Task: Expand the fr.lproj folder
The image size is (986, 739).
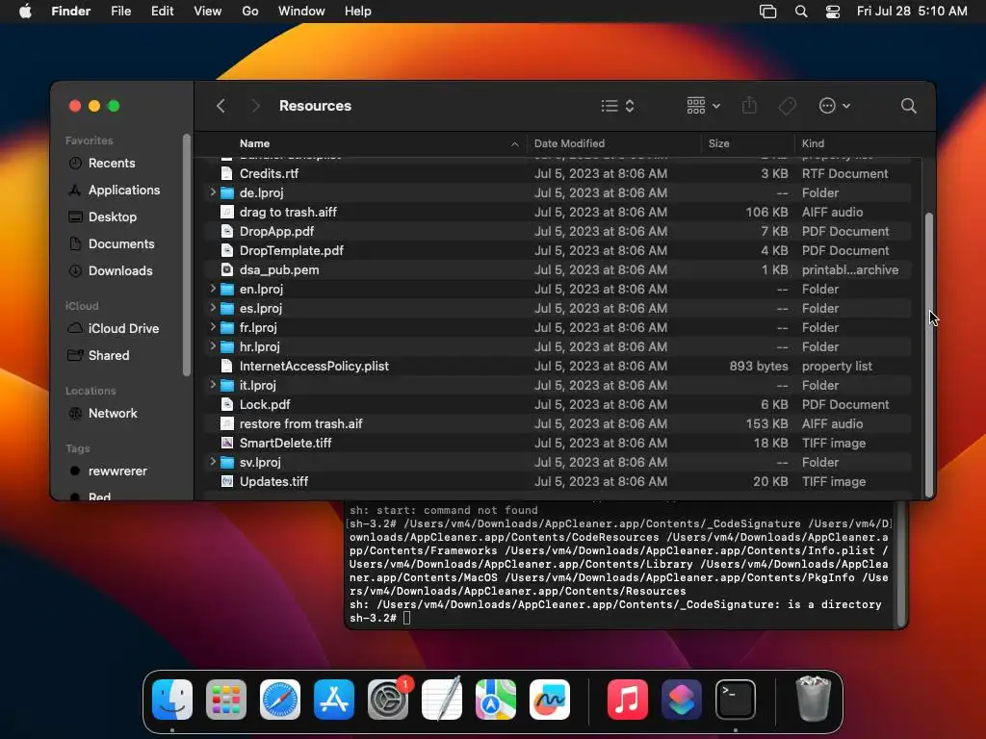Action: (213, 327)
